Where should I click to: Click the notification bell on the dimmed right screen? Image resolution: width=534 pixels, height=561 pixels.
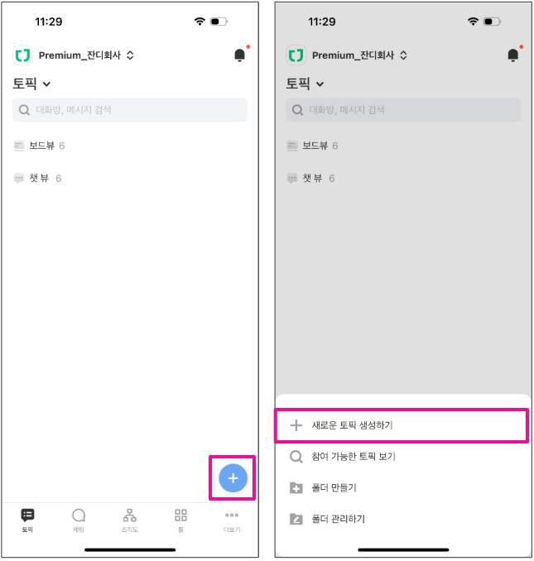(x=512, y=55)
